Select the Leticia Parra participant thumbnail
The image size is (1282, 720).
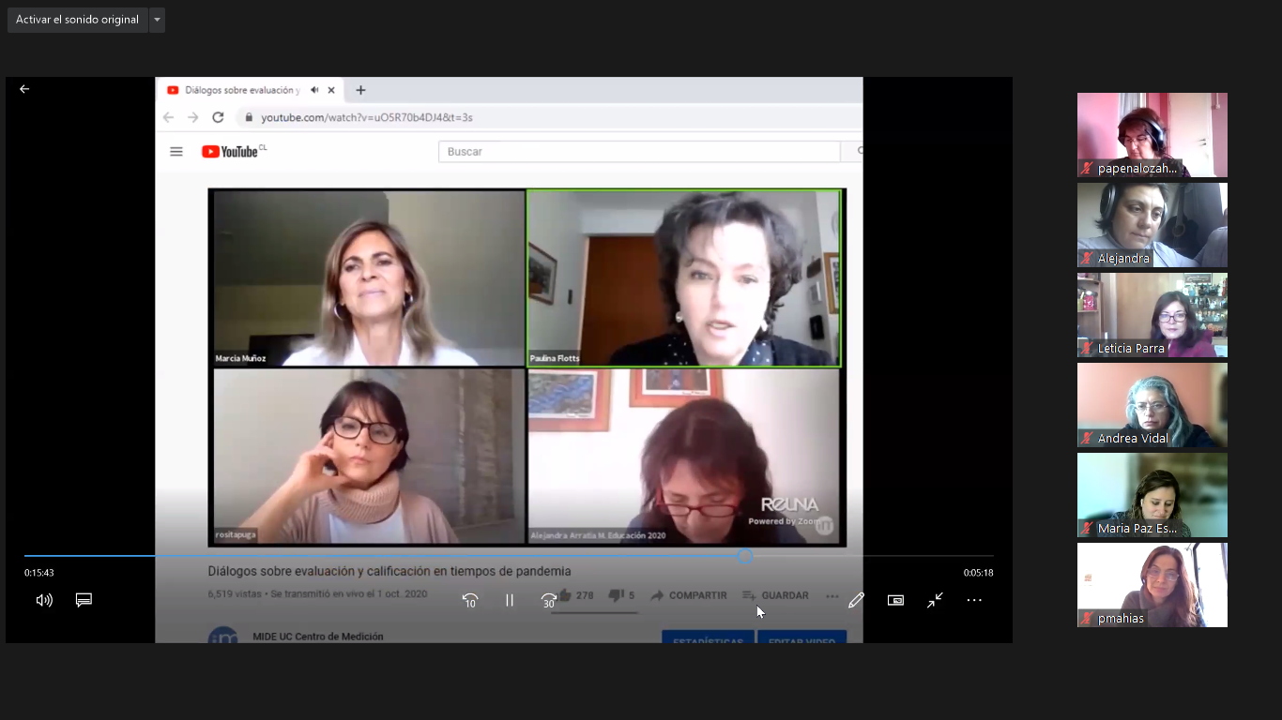point(1152,315)
